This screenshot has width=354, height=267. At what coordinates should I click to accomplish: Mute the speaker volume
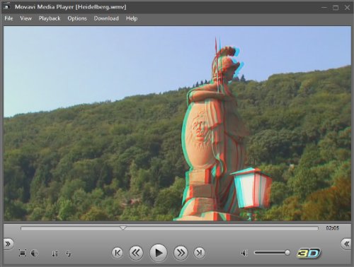point(244,253)
